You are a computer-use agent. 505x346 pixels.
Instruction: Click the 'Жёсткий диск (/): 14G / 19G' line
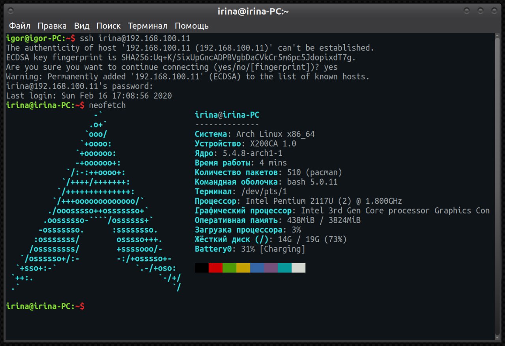pyautogui.click(x=271, y=239)
